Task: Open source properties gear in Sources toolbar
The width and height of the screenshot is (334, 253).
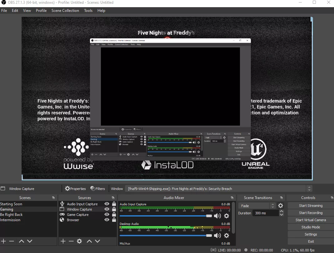Action: point(79,241)
